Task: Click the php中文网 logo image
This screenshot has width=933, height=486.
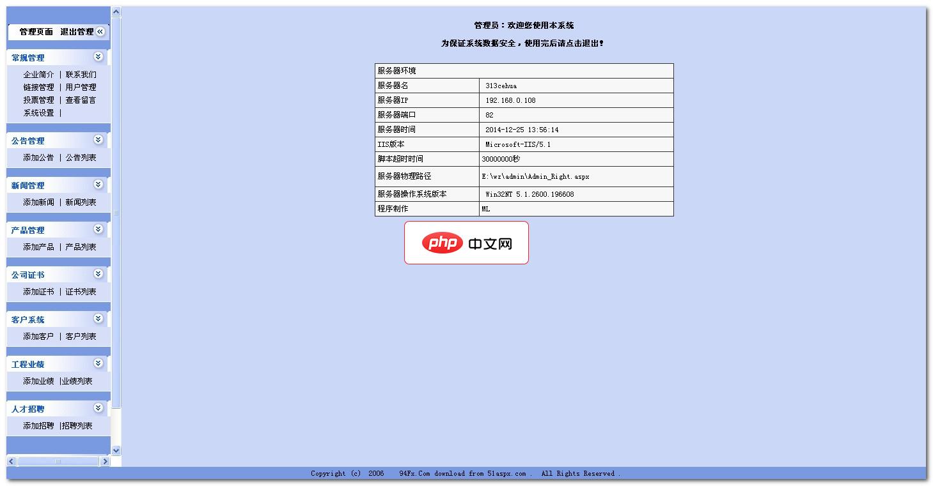Action: [466, 243]
